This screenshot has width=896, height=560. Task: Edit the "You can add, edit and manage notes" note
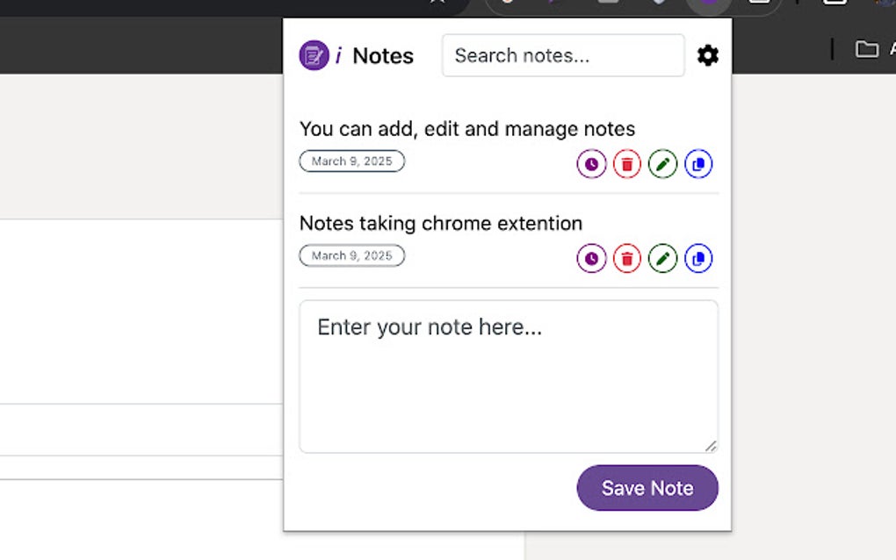[x=661, y=163]
